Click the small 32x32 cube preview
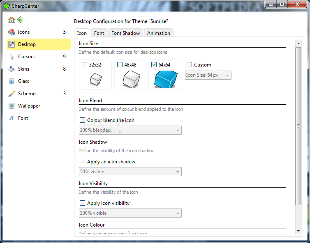This screenshot has width=310, height=243. (x=96, y=79)
